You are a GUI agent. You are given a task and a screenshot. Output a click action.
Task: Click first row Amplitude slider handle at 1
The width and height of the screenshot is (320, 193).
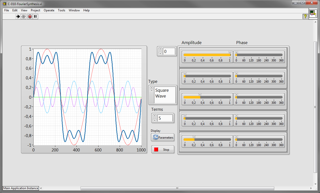230,52
